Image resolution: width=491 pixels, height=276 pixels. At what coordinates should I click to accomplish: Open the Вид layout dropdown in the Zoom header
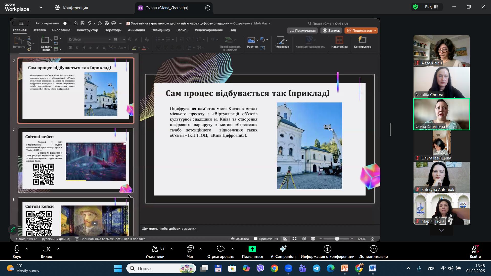[x=431, y=7]
